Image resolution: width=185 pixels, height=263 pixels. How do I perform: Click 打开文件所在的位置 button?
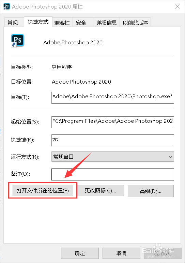click(43, 191)
